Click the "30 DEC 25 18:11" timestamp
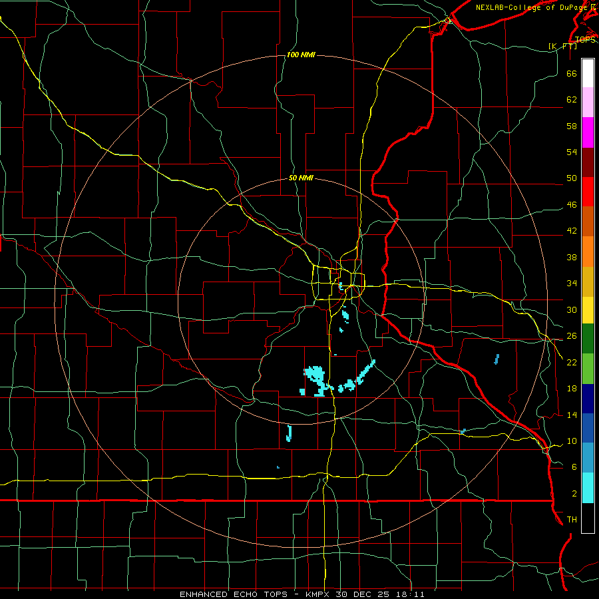The height and width of the screenshot is (599, 599). coord(380,594)
